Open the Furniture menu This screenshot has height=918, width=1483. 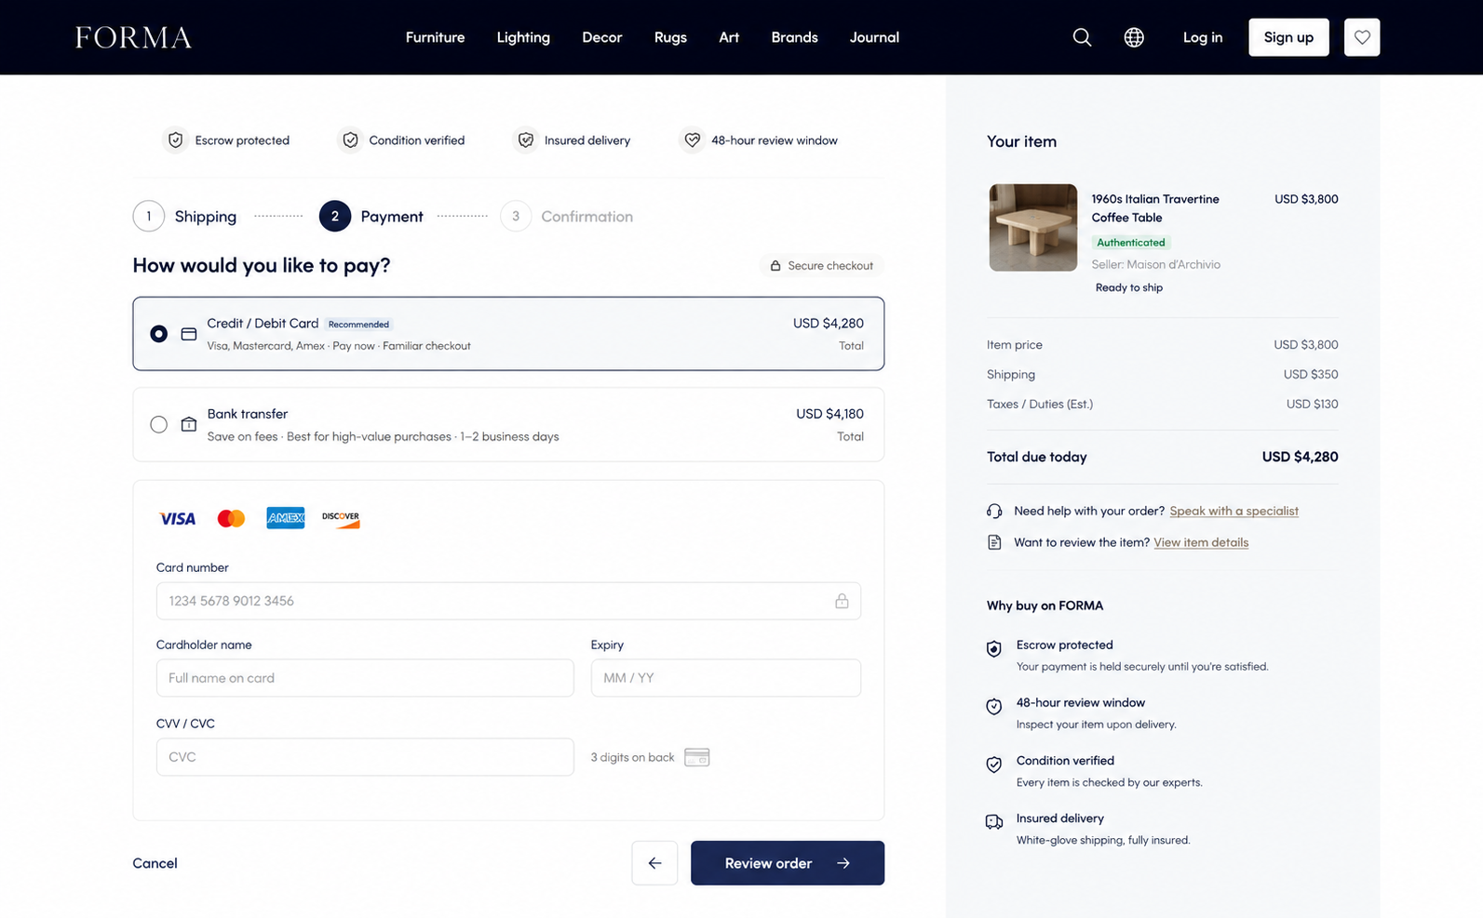coord(435,37)
